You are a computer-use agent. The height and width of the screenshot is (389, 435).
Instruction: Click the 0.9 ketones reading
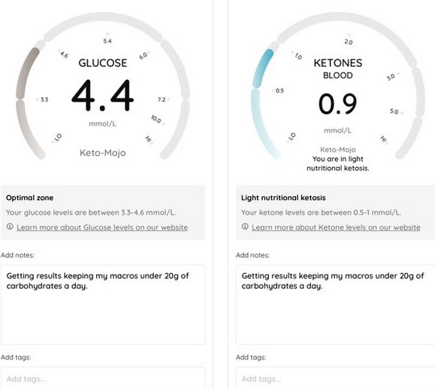pyautogui.click(x=337, y=104)
